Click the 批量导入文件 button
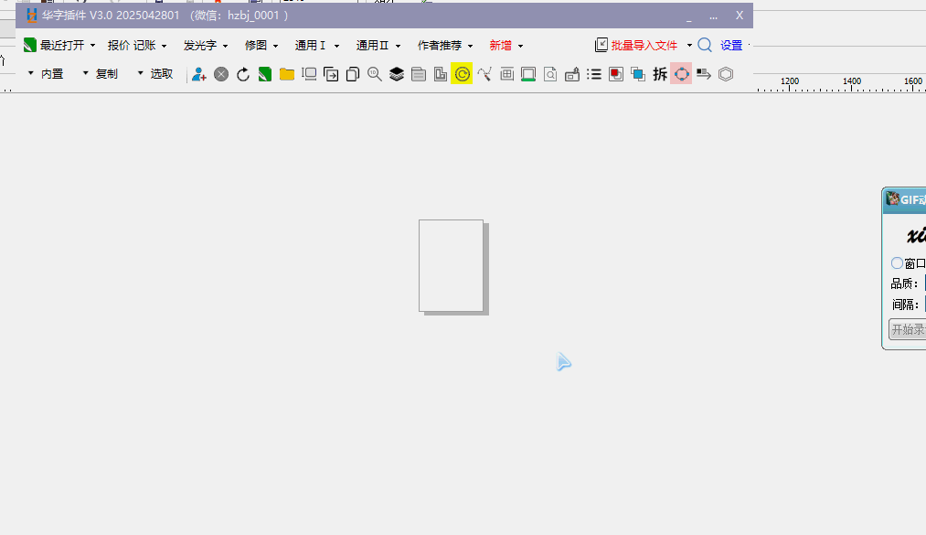Screen dimensions: 926x535 click(x=644, y=46)
